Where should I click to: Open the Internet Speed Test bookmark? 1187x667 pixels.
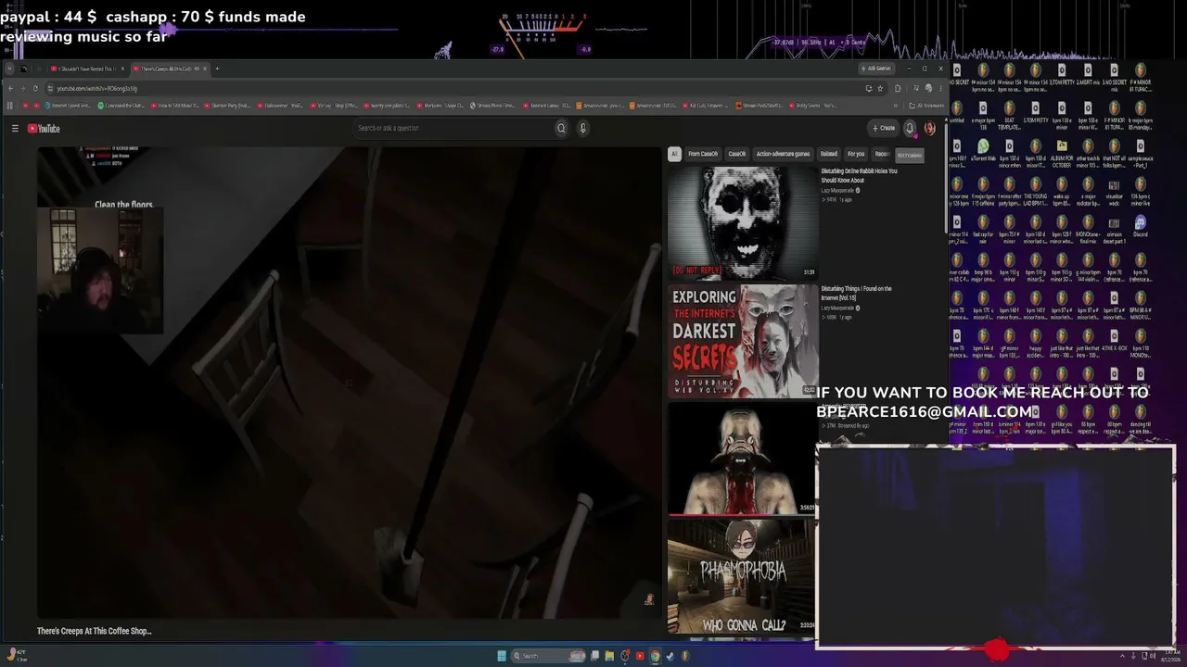tap(67, 106)
